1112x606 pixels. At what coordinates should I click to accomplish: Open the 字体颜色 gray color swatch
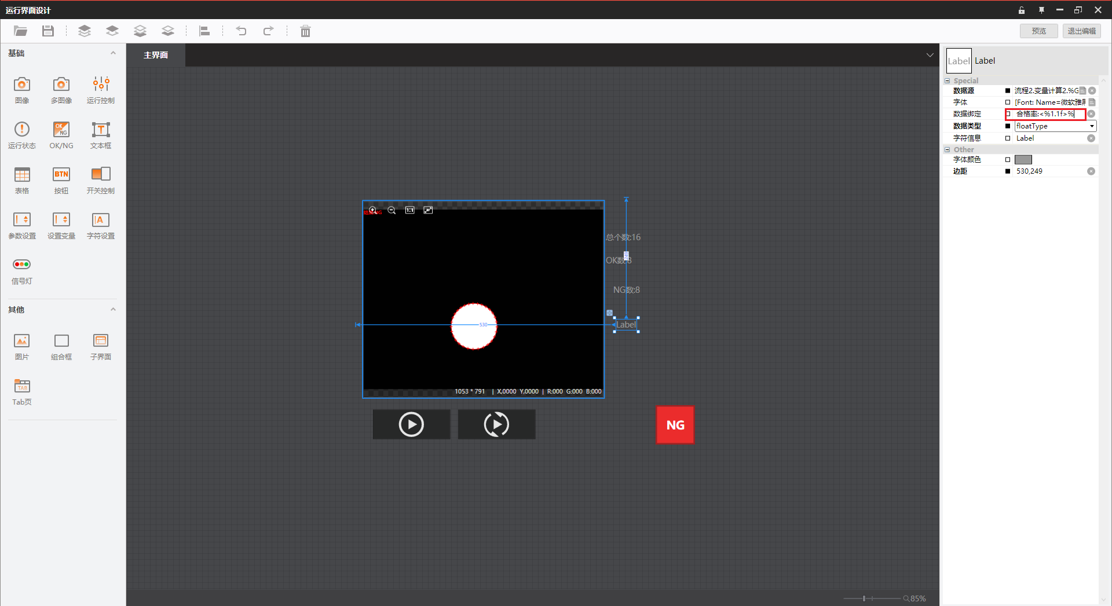(1023, 160)
